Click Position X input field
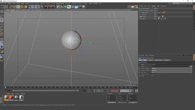Screen dimensions: 195x110 tap(112, 96)
